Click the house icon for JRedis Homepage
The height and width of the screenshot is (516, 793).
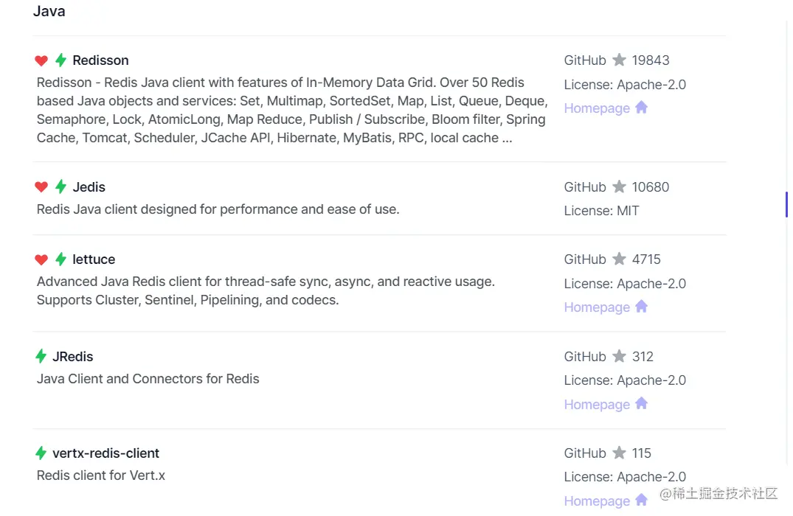pos(641,404)
